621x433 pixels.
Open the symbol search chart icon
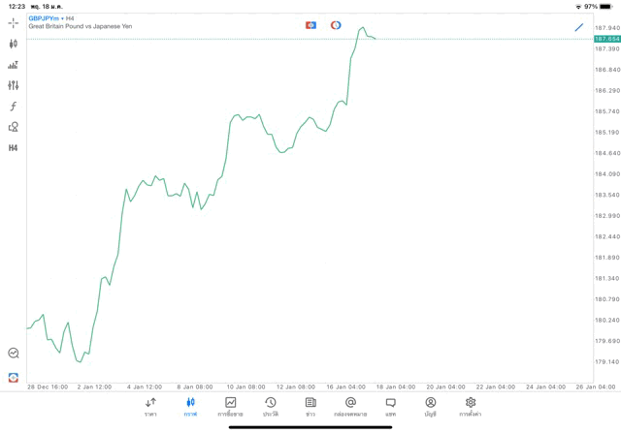(x=14, y=354)
